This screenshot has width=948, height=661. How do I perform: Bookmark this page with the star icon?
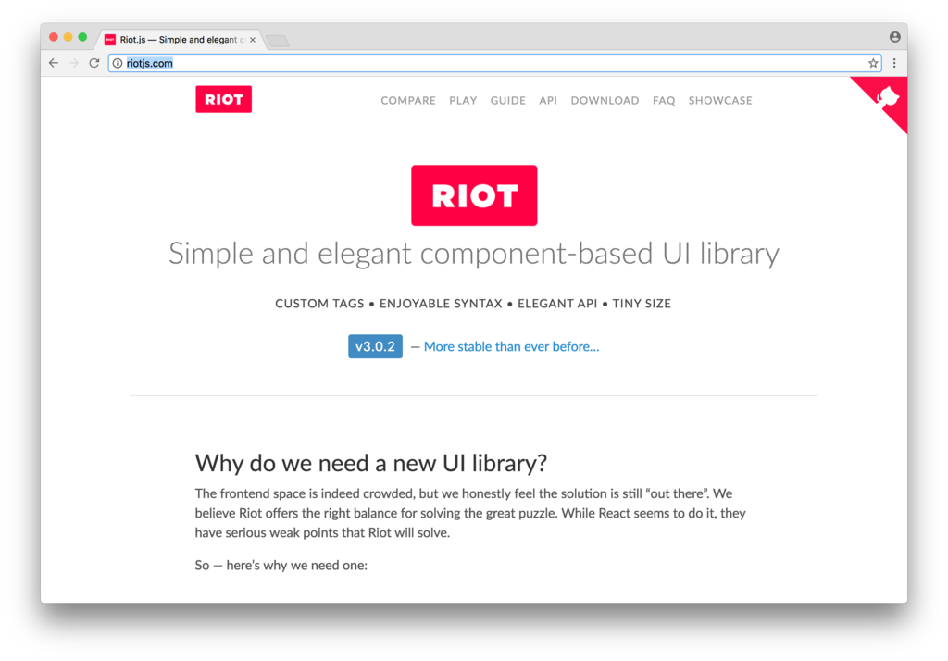tap(873, 63)
